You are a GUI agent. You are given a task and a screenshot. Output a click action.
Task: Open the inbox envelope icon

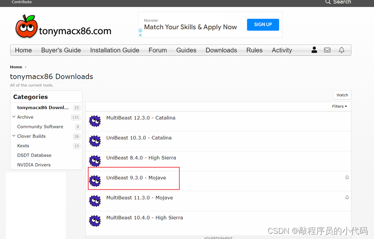point(327,50)
